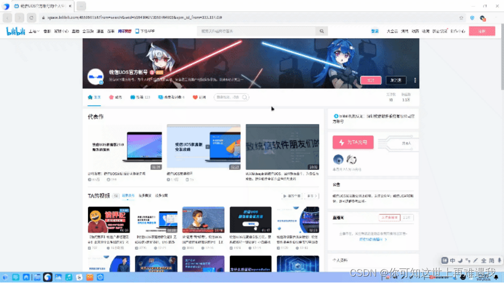Switch to the 主页 tab
504x283 pixels.
point(94,97)
